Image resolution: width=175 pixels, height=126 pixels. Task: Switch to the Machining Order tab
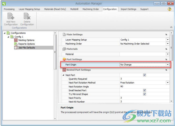click(91, 9)
